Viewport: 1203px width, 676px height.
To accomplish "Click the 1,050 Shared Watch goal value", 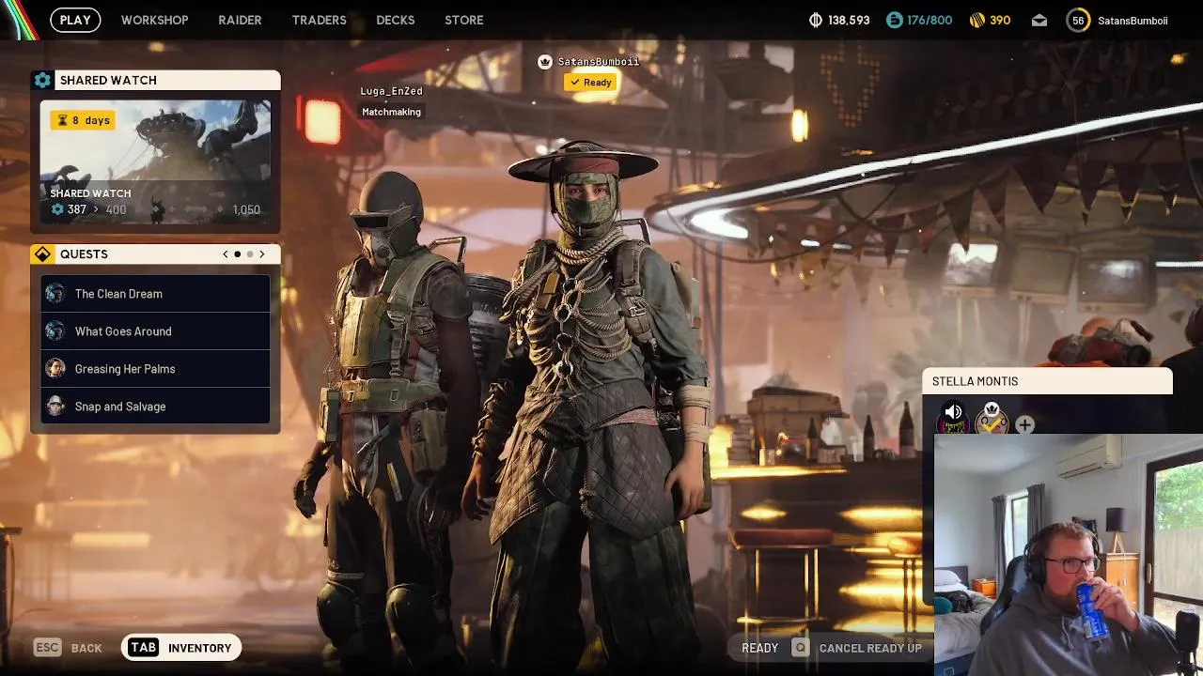I will (x=246, y=209).
